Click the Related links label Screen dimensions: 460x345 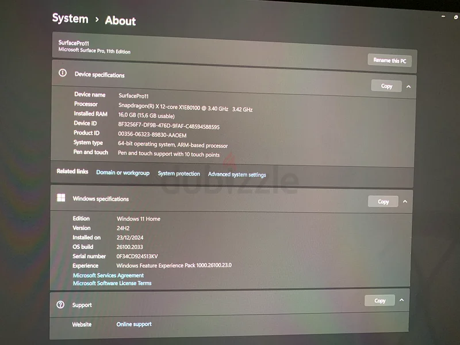point(72,171)
